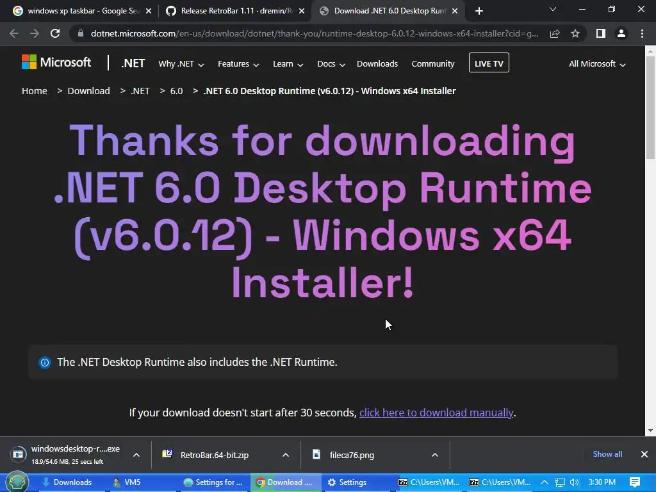The width and height of the screenshot is (656, 492).
Task: Bookmark this page with star icon
Action: click(x=575, y=33)
